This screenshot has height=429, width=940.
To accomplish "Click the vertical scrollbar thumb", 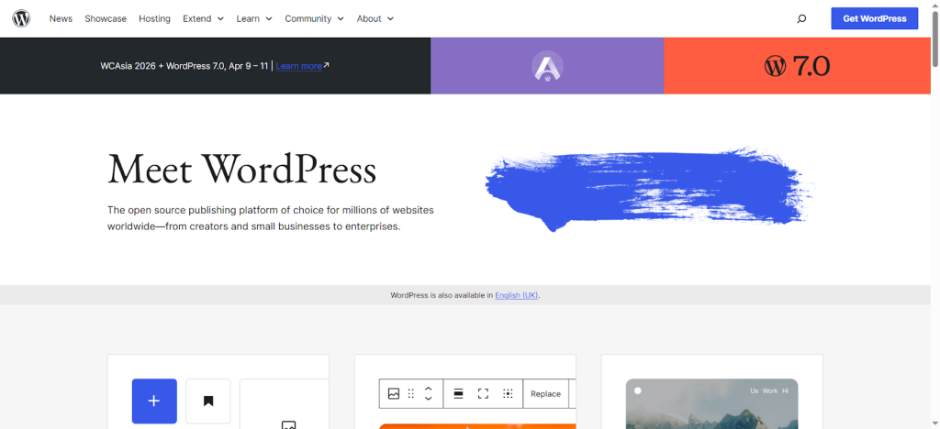I will [x=935, y=38].
